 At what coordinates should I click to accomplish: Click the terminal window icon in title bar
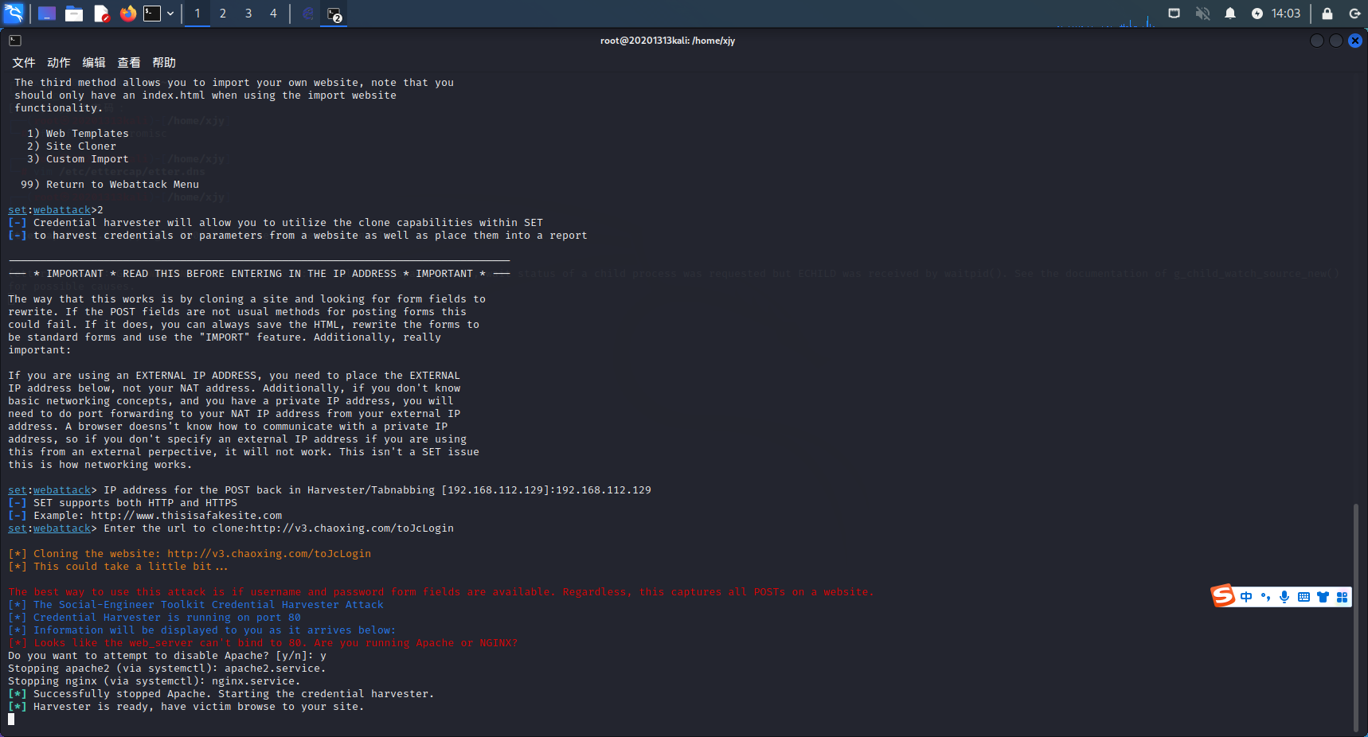point(15,41)
